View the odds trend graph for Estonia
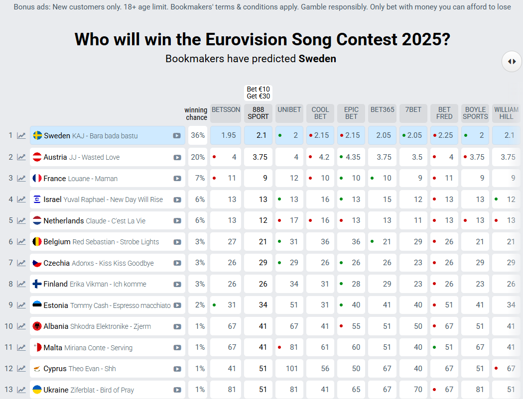523x399 pixels. point(21,305)
